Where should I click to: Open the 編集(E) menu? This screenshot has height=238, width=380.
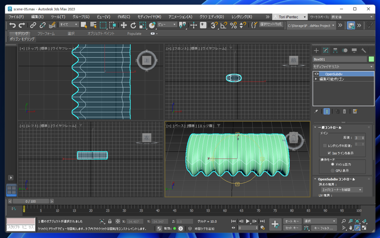(38, 17)
